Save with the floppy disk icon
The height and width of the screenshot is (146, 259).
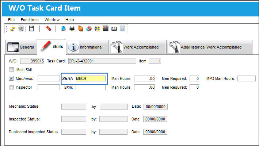[31, 28]
